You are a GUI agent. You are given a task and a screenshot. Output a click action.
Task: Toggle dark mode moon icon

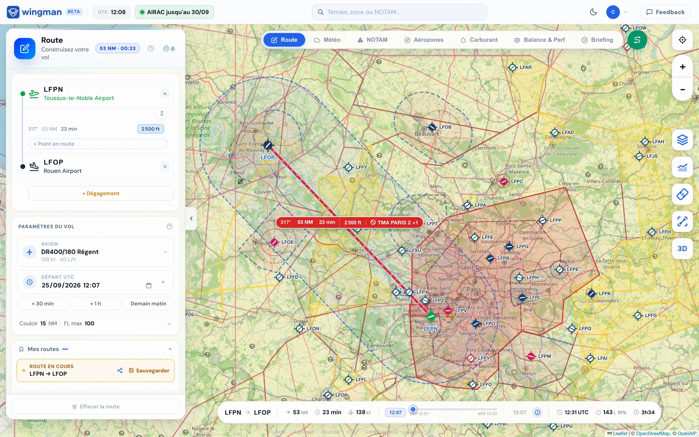pyautogui.click(x=593, y=12)
